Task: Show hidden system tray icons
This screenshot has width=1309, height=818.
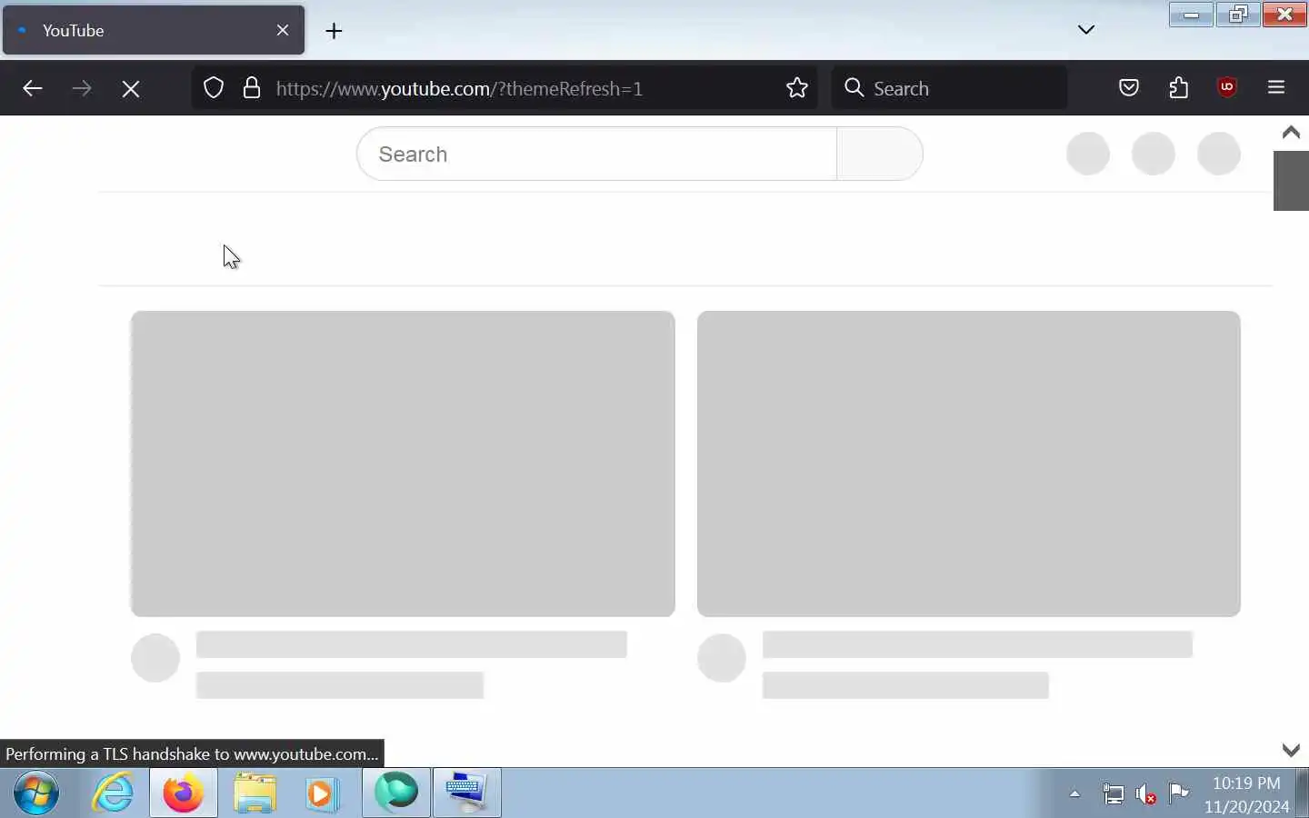Action: (1074, 793)
